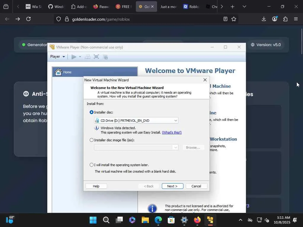Screen dimensions: 303x227
Task: Choose I will install the operating system later
Action: 92,165
